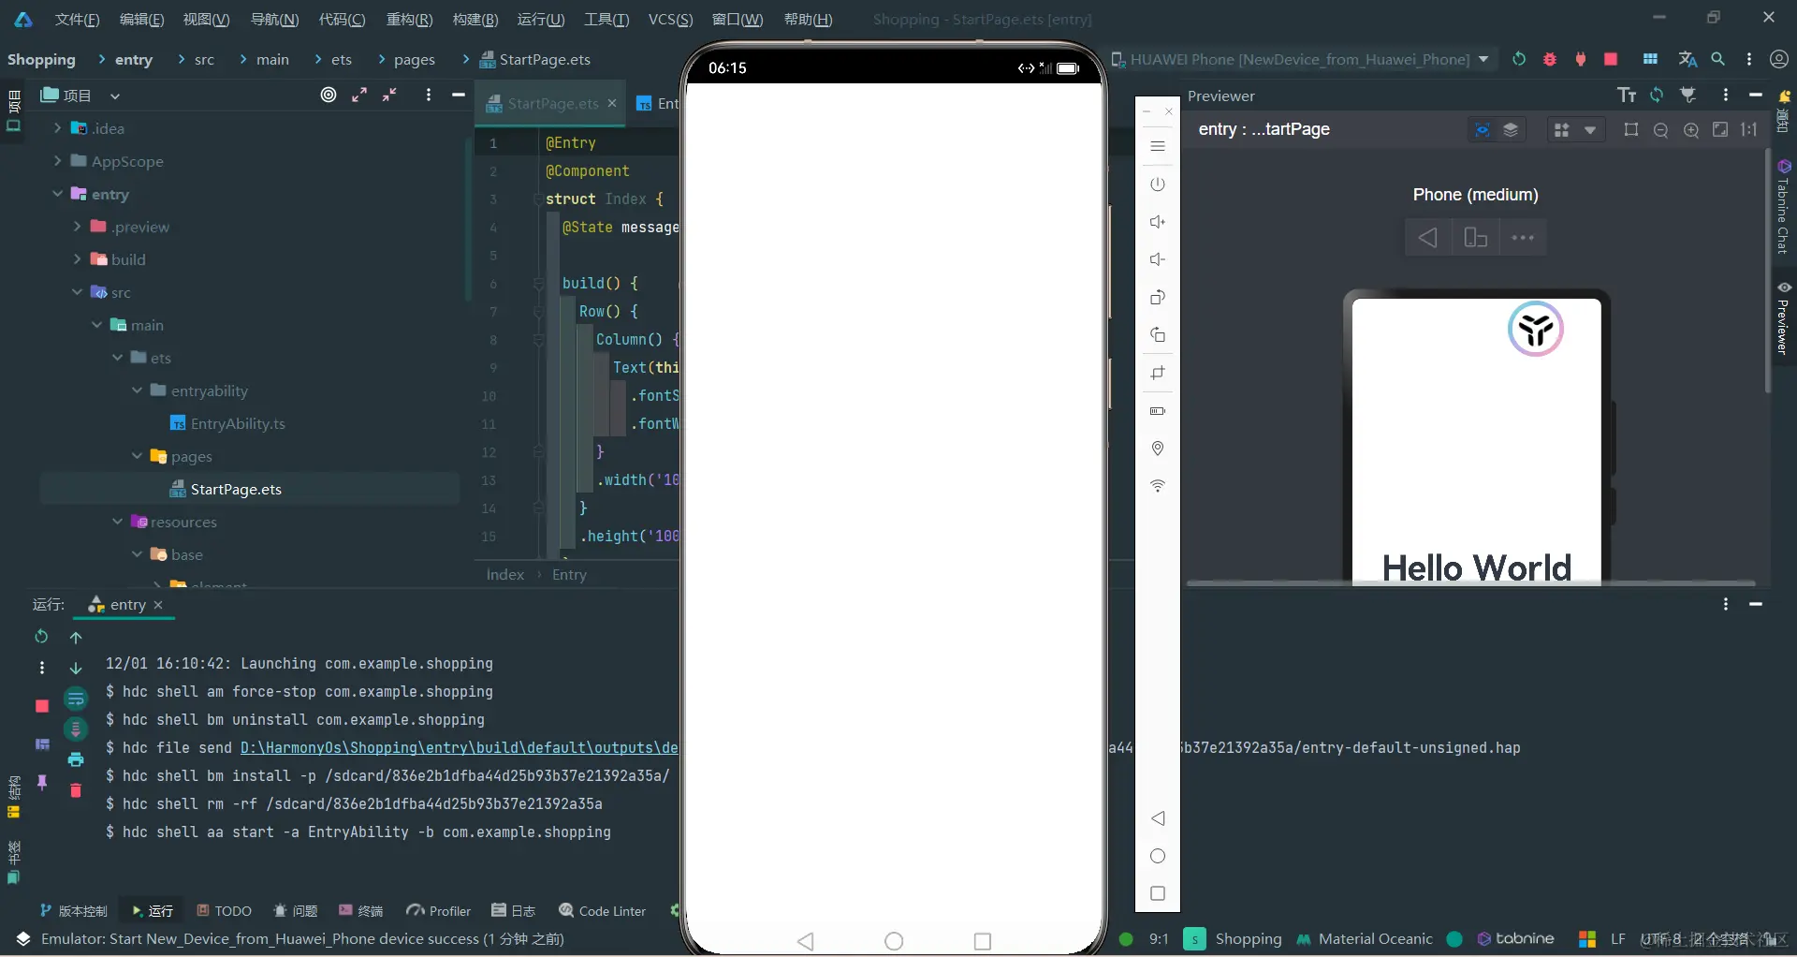This screenshot has width=1797, height=957.
Task: Clear run console with trash icon
Action: [76, 791]
